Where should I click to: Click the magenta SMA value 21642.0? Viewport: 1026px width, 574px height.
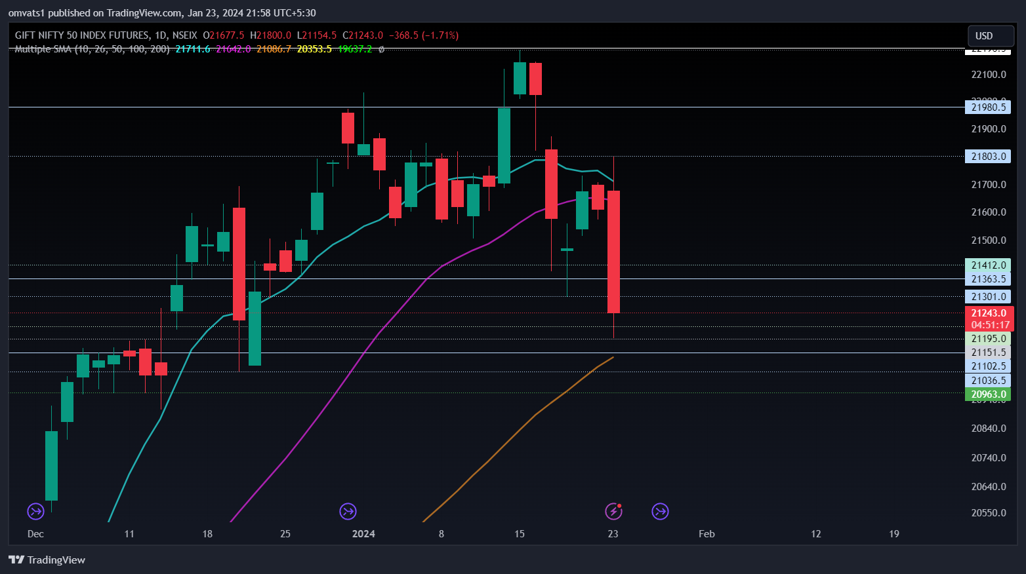234,49
